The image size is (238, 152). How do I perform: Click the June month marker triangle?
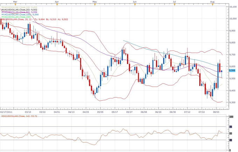pos(134,4)
